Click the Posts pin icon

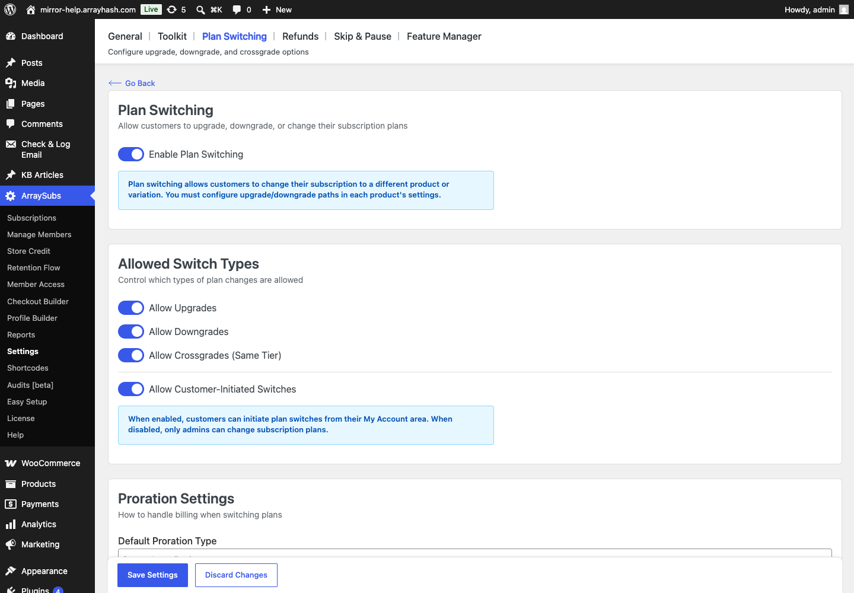pos(11,63)
